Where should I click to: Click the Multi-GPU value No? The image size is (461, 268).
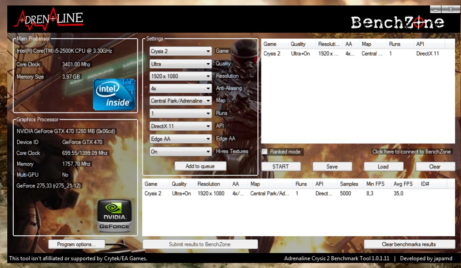[x=65, y=175]
